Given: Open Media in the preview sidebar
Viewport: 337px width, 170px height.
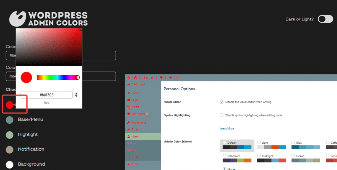Looking at the screenshot, I should tap(135, 107).
